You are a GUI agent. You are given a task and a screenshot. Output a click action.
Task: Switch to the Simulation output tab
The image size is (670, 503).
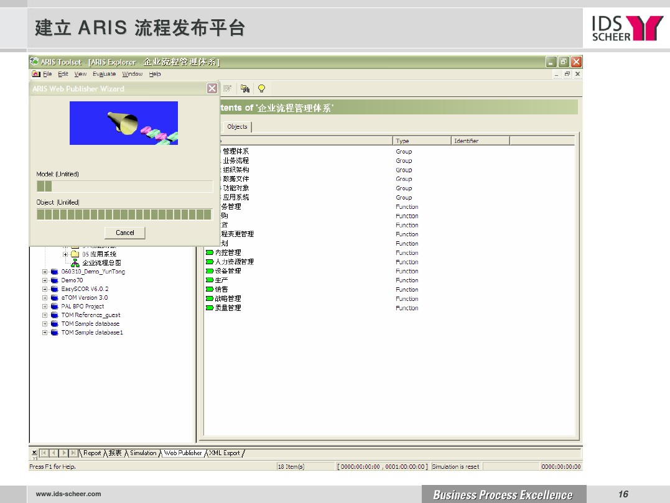coord(143,453)
